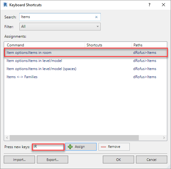The height and width of the screenshot is (169, 171).
Task: Click the horizontal scrollbar thumb
Action: (x=74, y=138)
